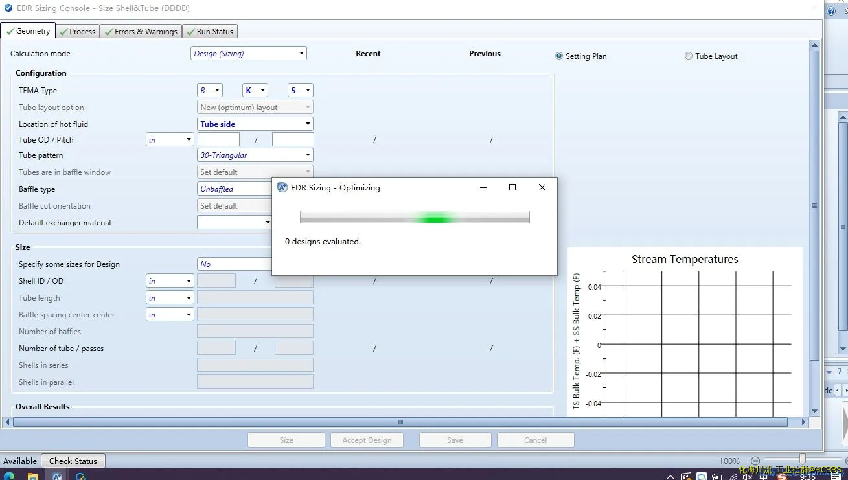The width and height of the screenshot is (848, 480).
Task: Open the TEMA front head type B dropdown
Action: [210, 90]
